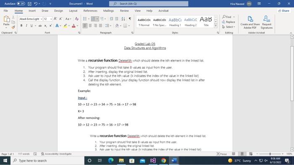294x165 pixels.
Task: Click Create and Share Adobe PDF
Action: click(250, 23)
